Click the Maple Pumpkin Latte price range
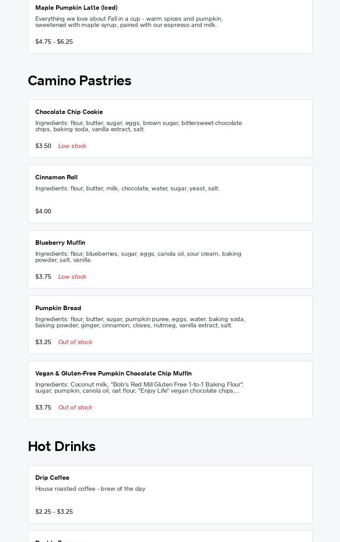Image resolution: width=340 pixels, height=542 pixels. [54, 42]
